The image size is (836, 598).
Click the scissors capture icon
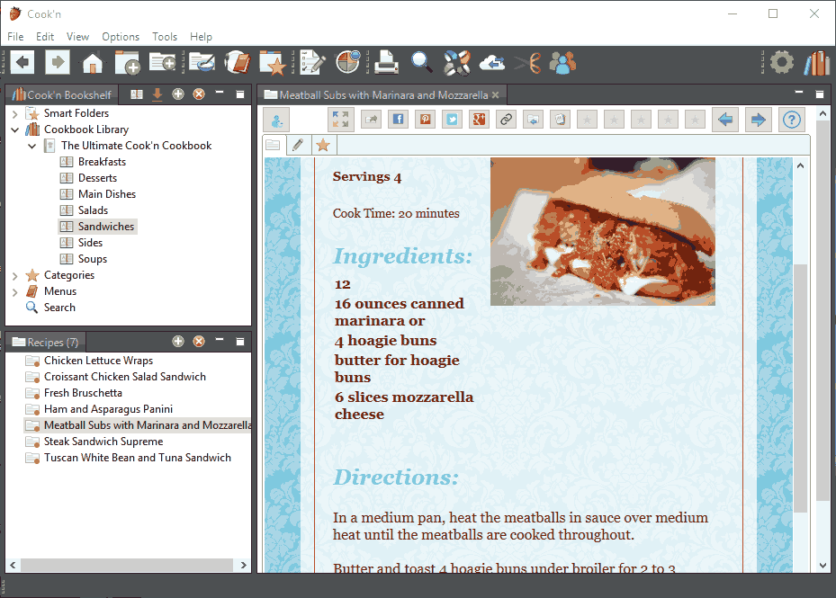527,63
